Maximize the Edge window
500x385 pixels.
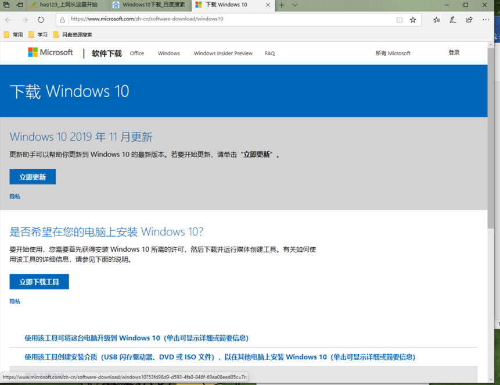[x=466, y=5]
